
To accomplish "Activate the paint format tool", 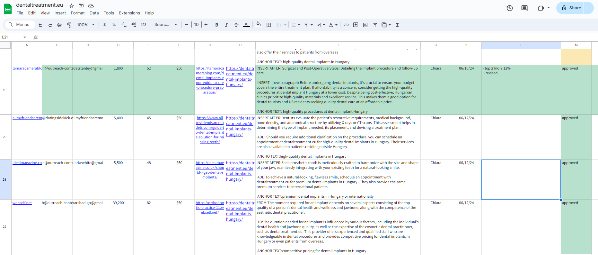I will coord(69,25).
